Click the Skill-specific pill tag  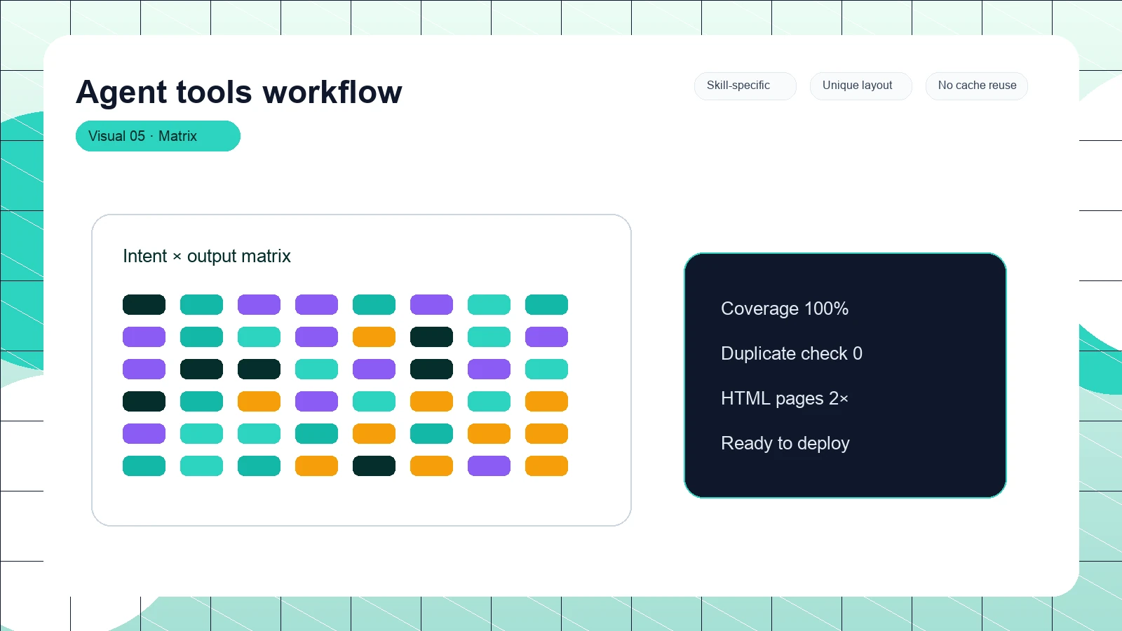point(745,86)
